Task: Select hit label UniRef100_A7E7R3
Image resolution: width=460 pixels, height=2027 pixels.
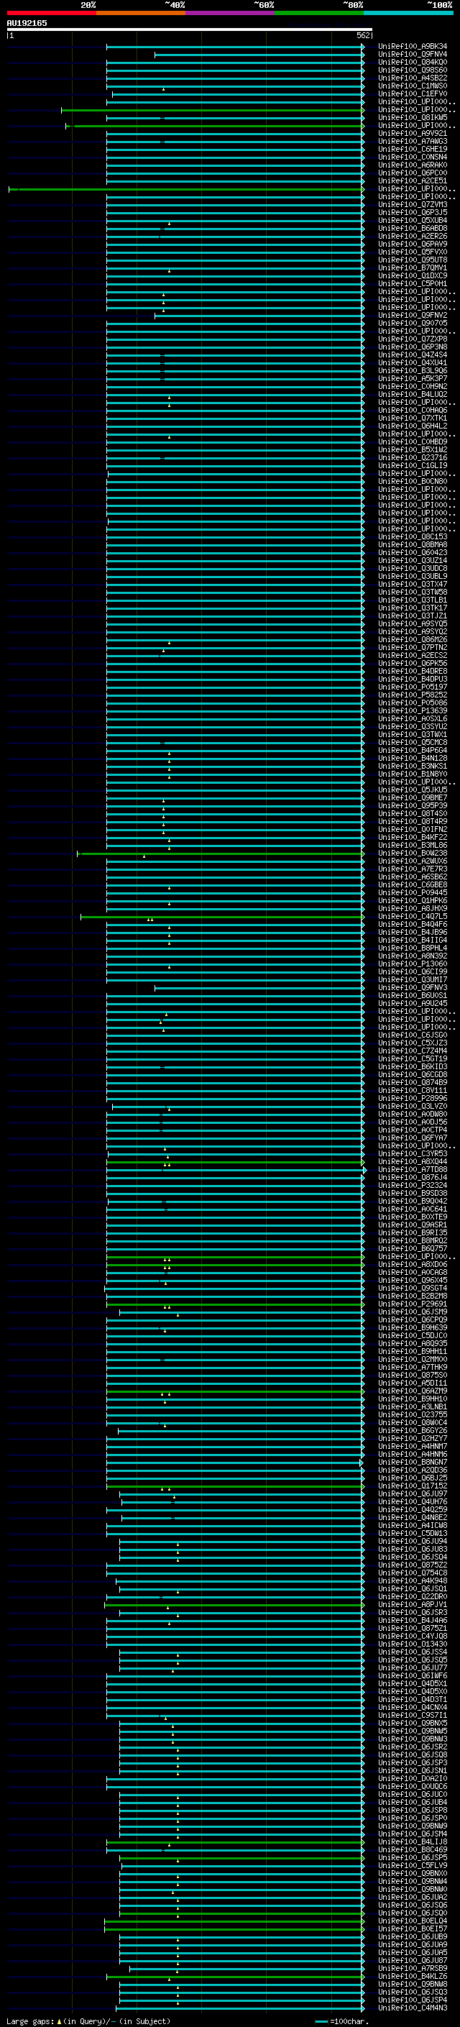Action: 413,869
